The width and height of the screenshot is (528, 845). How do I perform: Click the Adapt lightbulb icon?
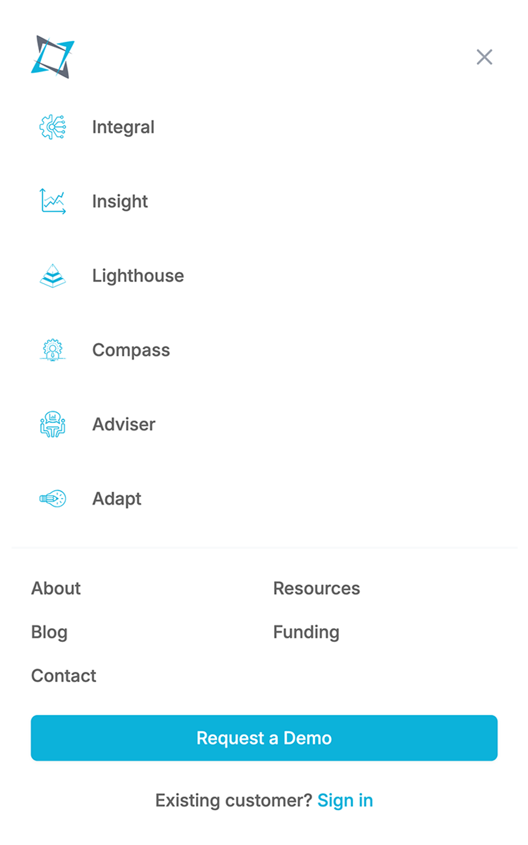[53, 499]
